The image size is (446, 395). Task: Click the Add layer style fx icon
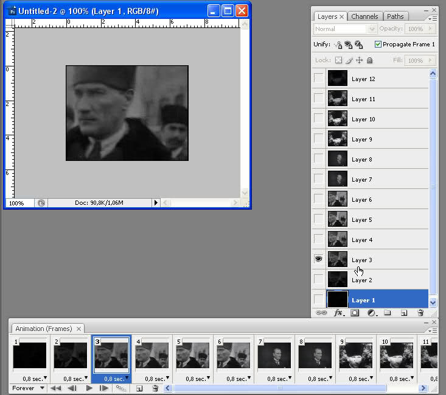coord(339,313)
